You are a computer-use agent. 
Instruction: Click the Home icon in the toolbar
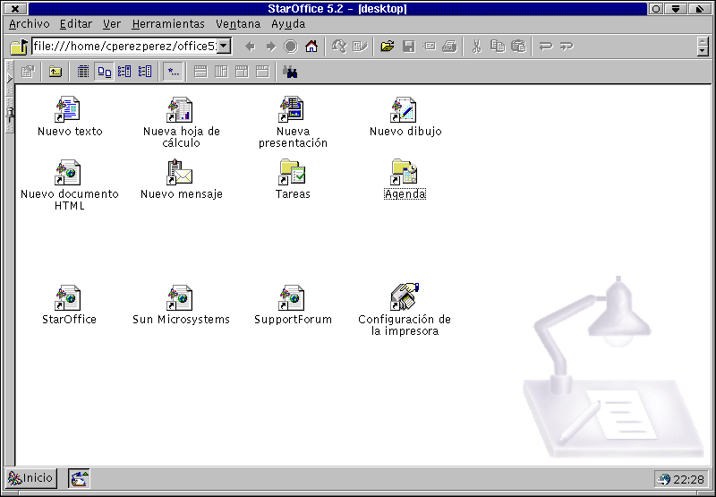click(x=311, y=47)
